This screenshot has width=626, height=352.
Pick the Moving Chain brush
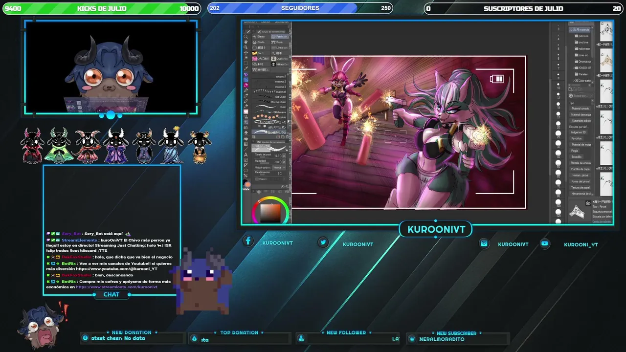269,102
